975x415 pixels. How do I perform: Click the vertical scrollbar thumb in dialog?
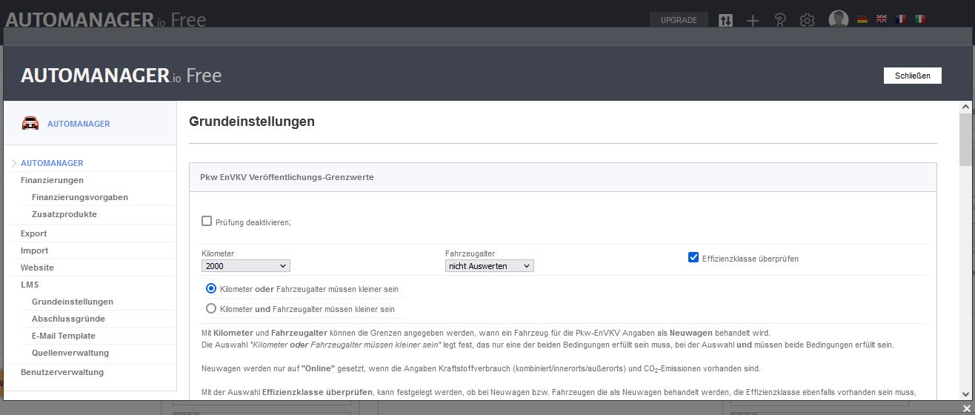pyautogui.click(x=965, y=140)
